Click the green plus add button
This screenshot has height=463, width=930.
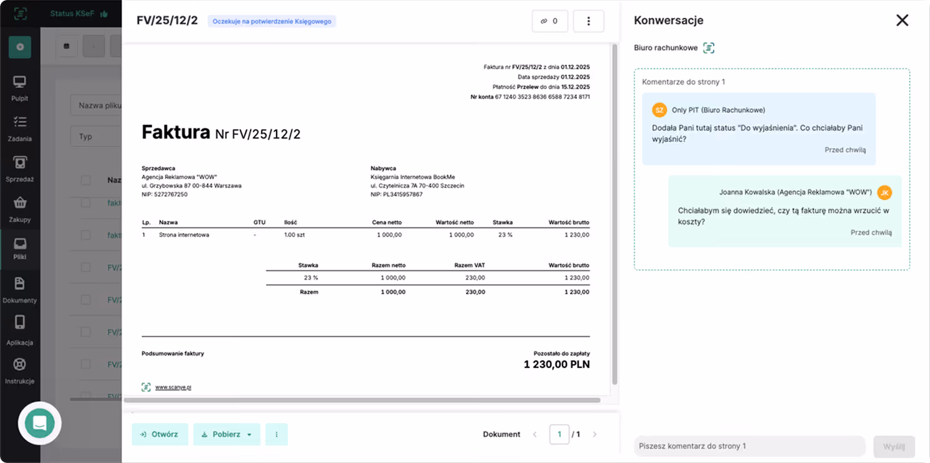point(20,47)
